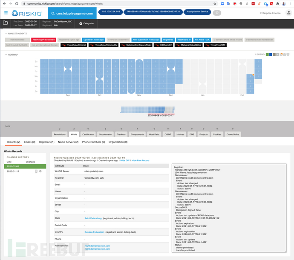Click the green legend square
294x260 pixels.
(x=268, y=54)
